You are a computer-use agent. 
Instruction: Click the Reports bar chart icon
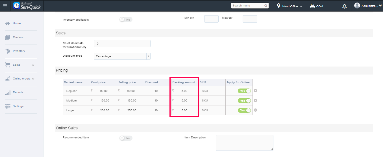click(x=8, y=92)
